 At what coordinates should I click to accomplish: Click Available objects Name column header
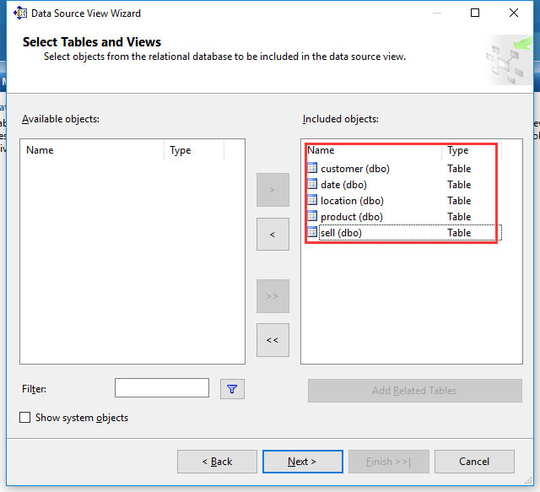tap(93, 150)
